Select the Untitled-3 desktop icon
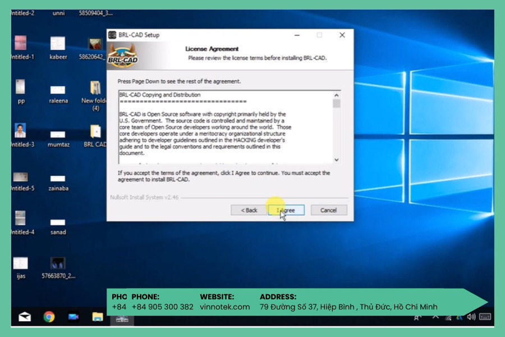This screenshot has width=505, height=337. pyautogui.click(x=21, y=135)
